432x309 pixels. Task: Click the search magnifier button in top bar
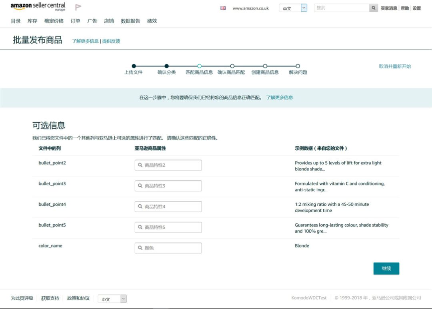tap(373, 8)
